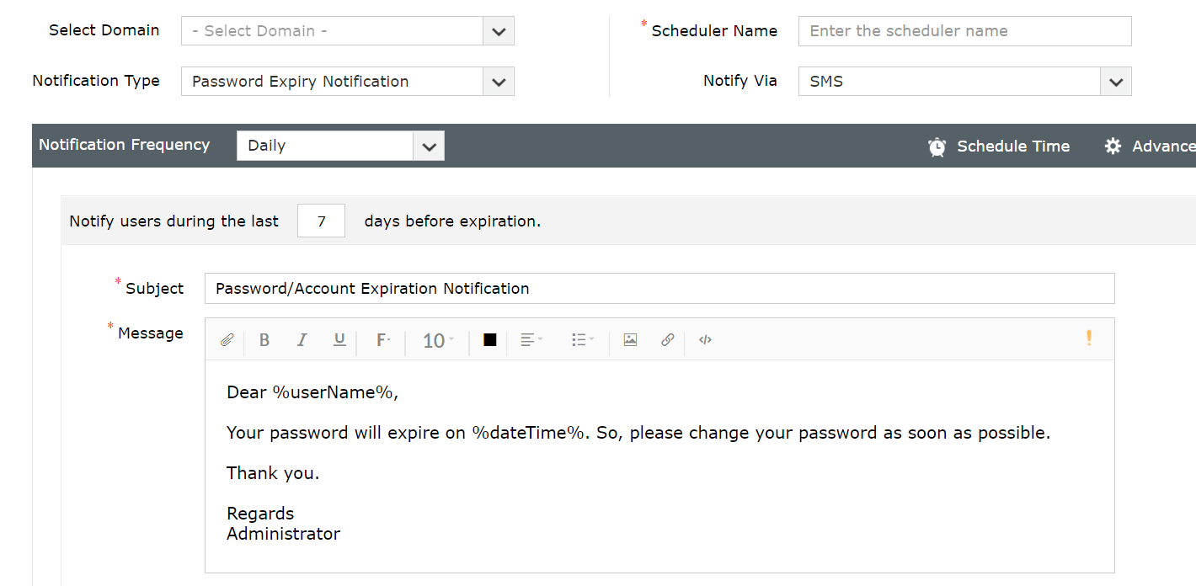Toggle underline formatting in message editor
This screenshot has width=1196, height=586.
click(339, 340)
